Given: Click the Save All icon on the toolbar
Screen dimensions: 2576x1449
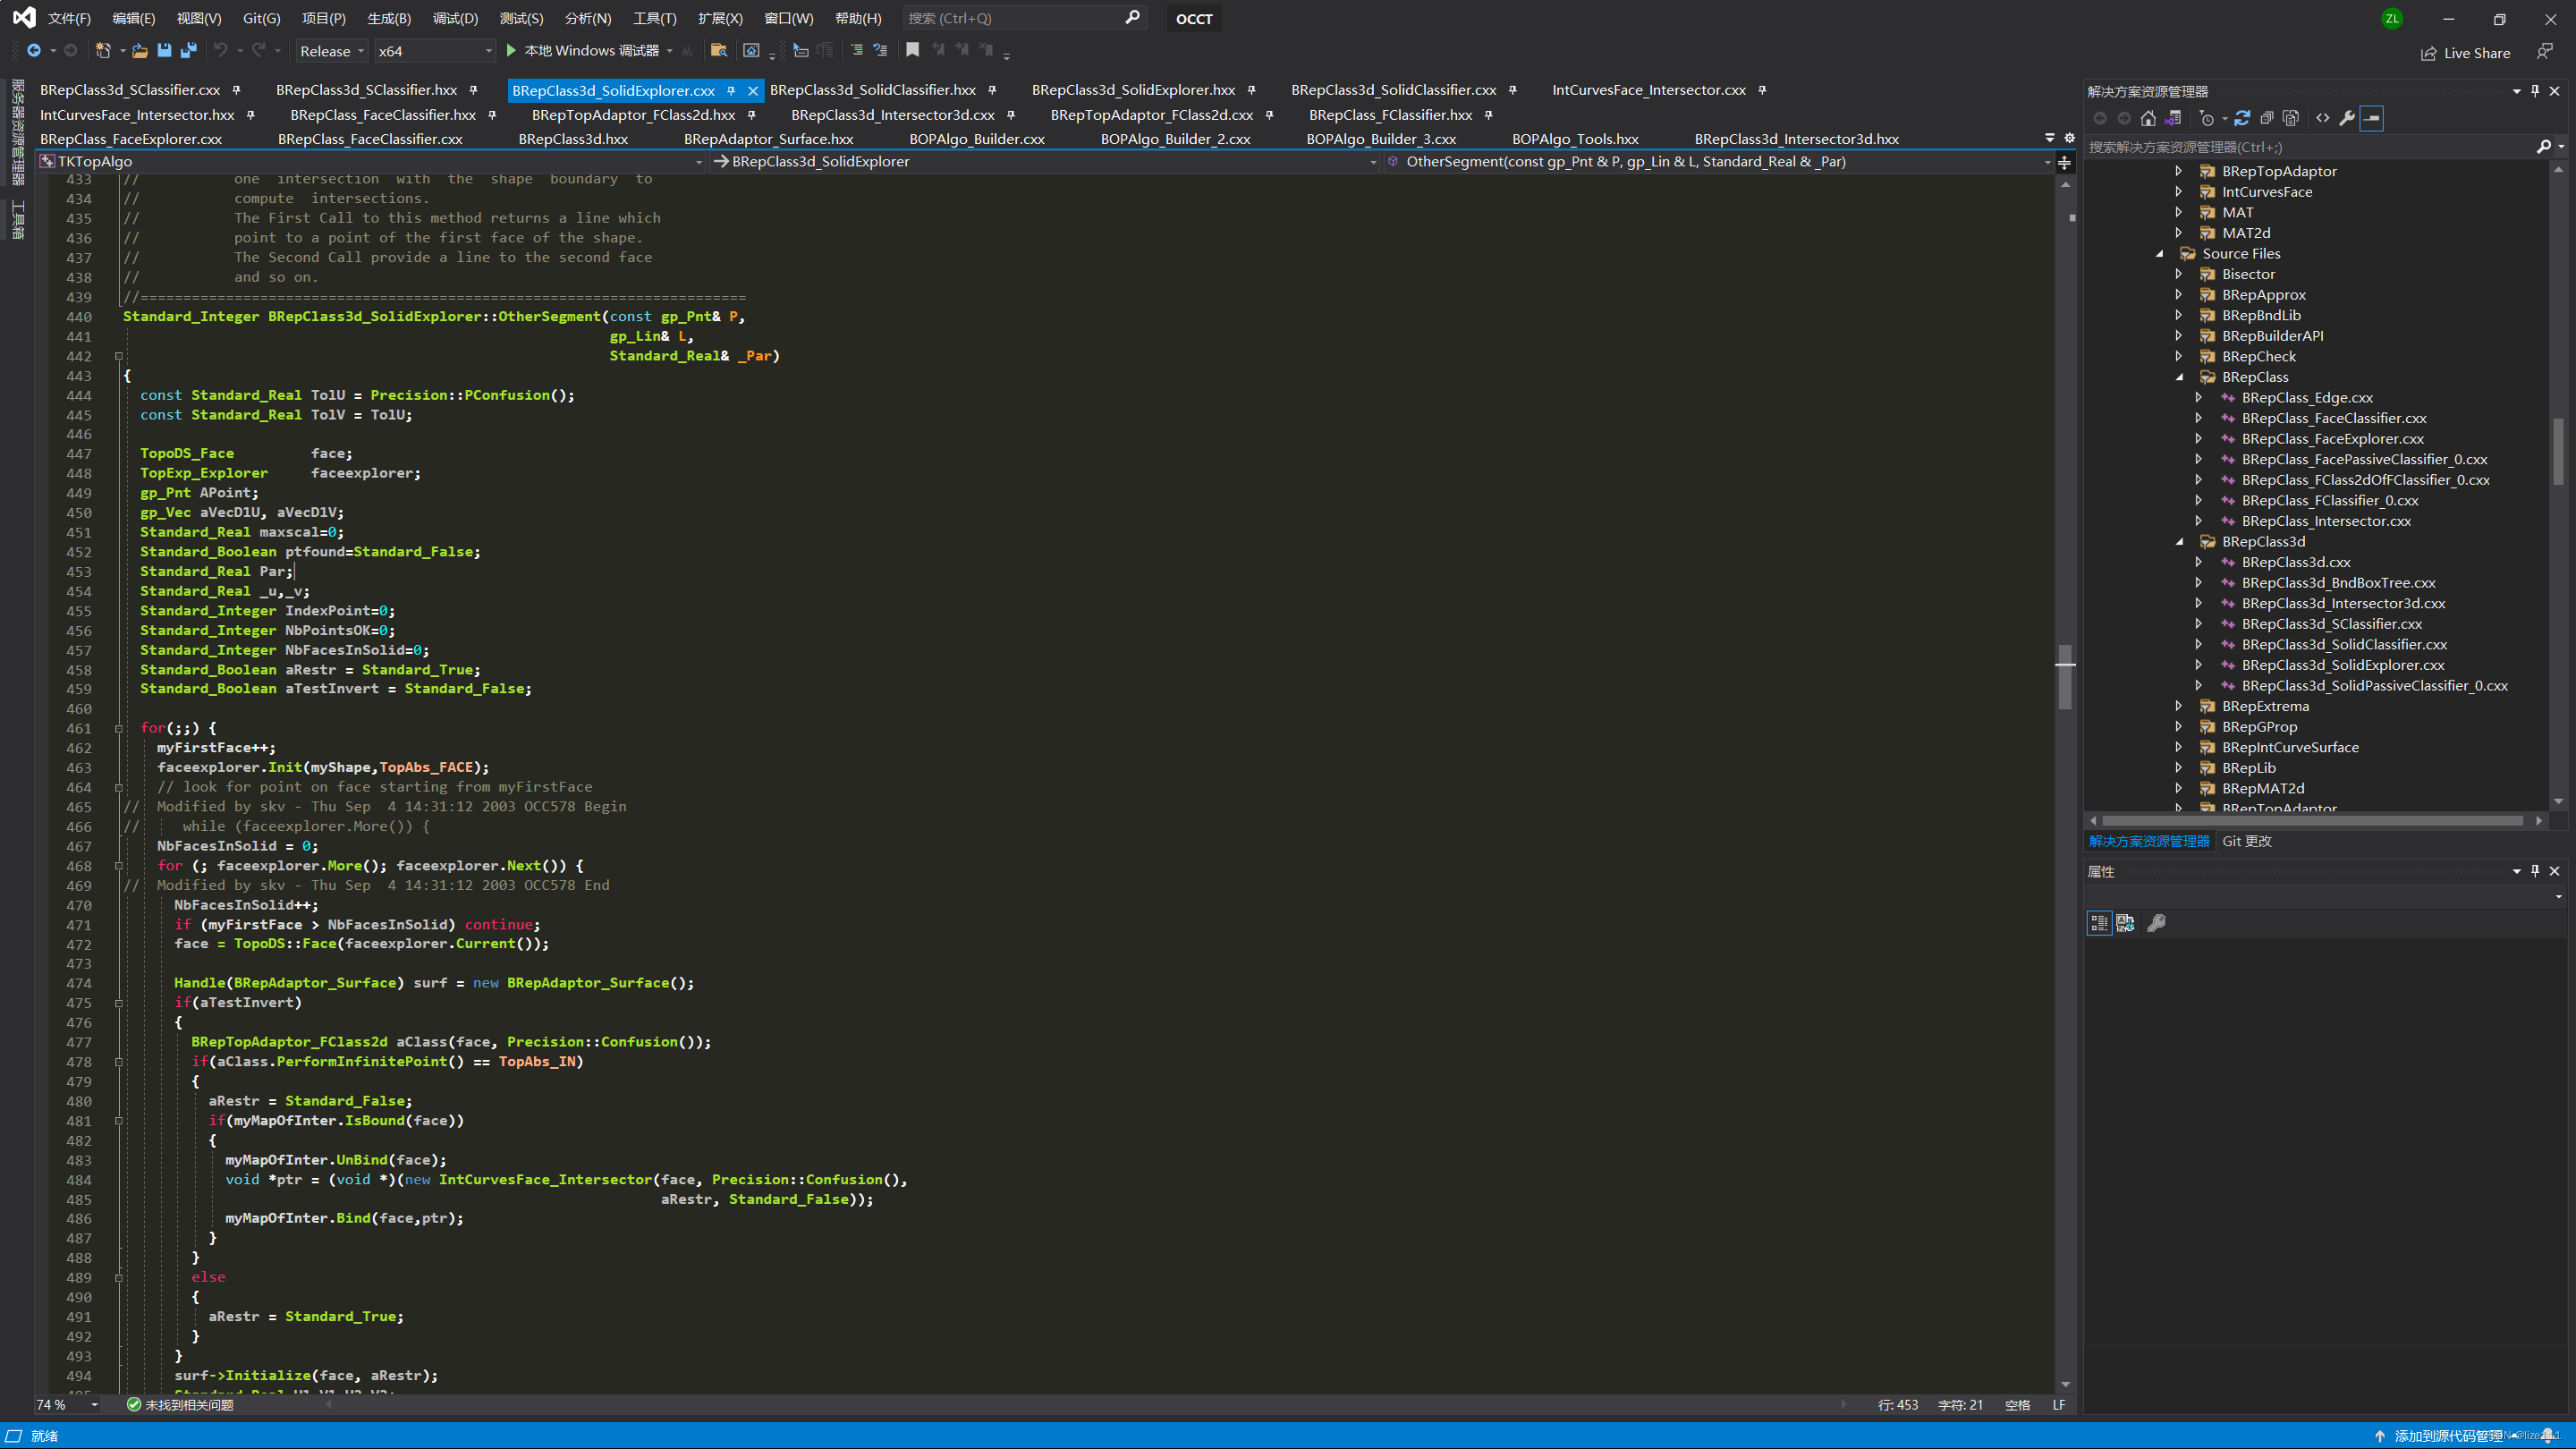Looking at the screenshot, I should pos(189,50).
